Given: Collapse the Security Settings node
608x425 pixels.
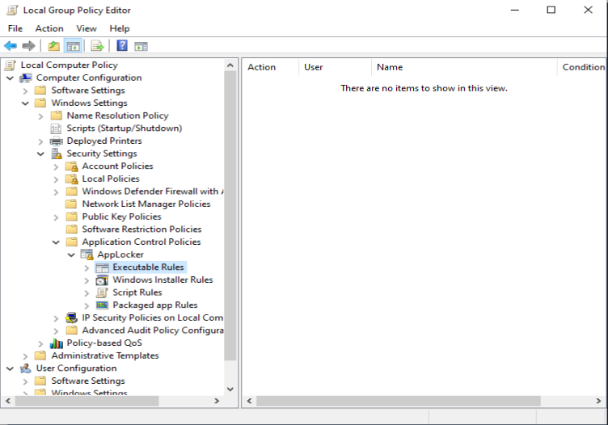Looking at the screenshot, I should coord(40,154).
